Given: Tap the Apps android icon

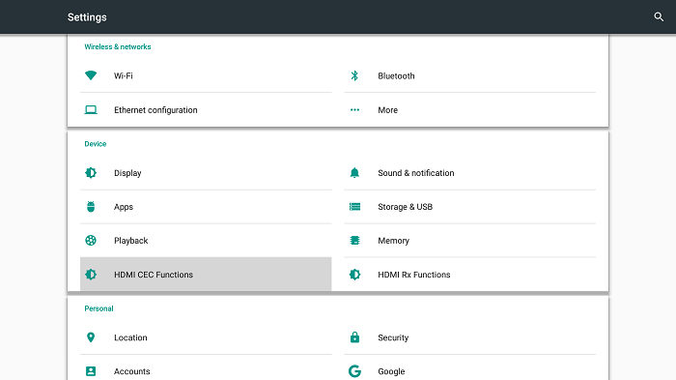Looking at the screenshot, I should pos(91,206).
